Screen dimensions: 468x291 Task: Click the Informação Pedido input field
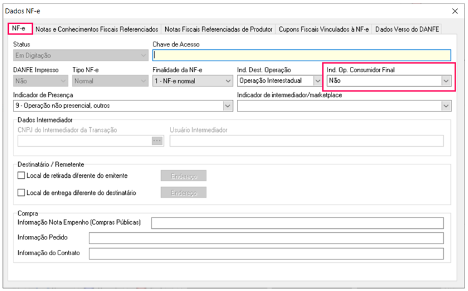pos(266,238)
